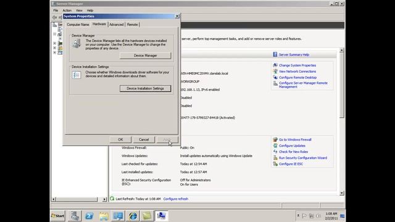The image size is (395, 222).
Task: Click the product ID ending '(Activated)'
Action: [208, 118]
